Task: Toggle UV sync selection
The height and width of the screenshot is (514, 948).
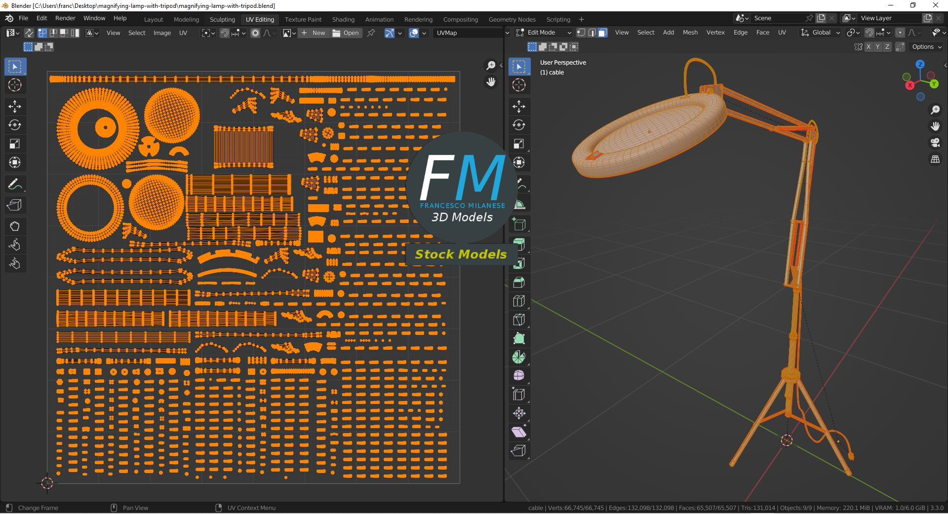Action: click(x=29, y=33)
